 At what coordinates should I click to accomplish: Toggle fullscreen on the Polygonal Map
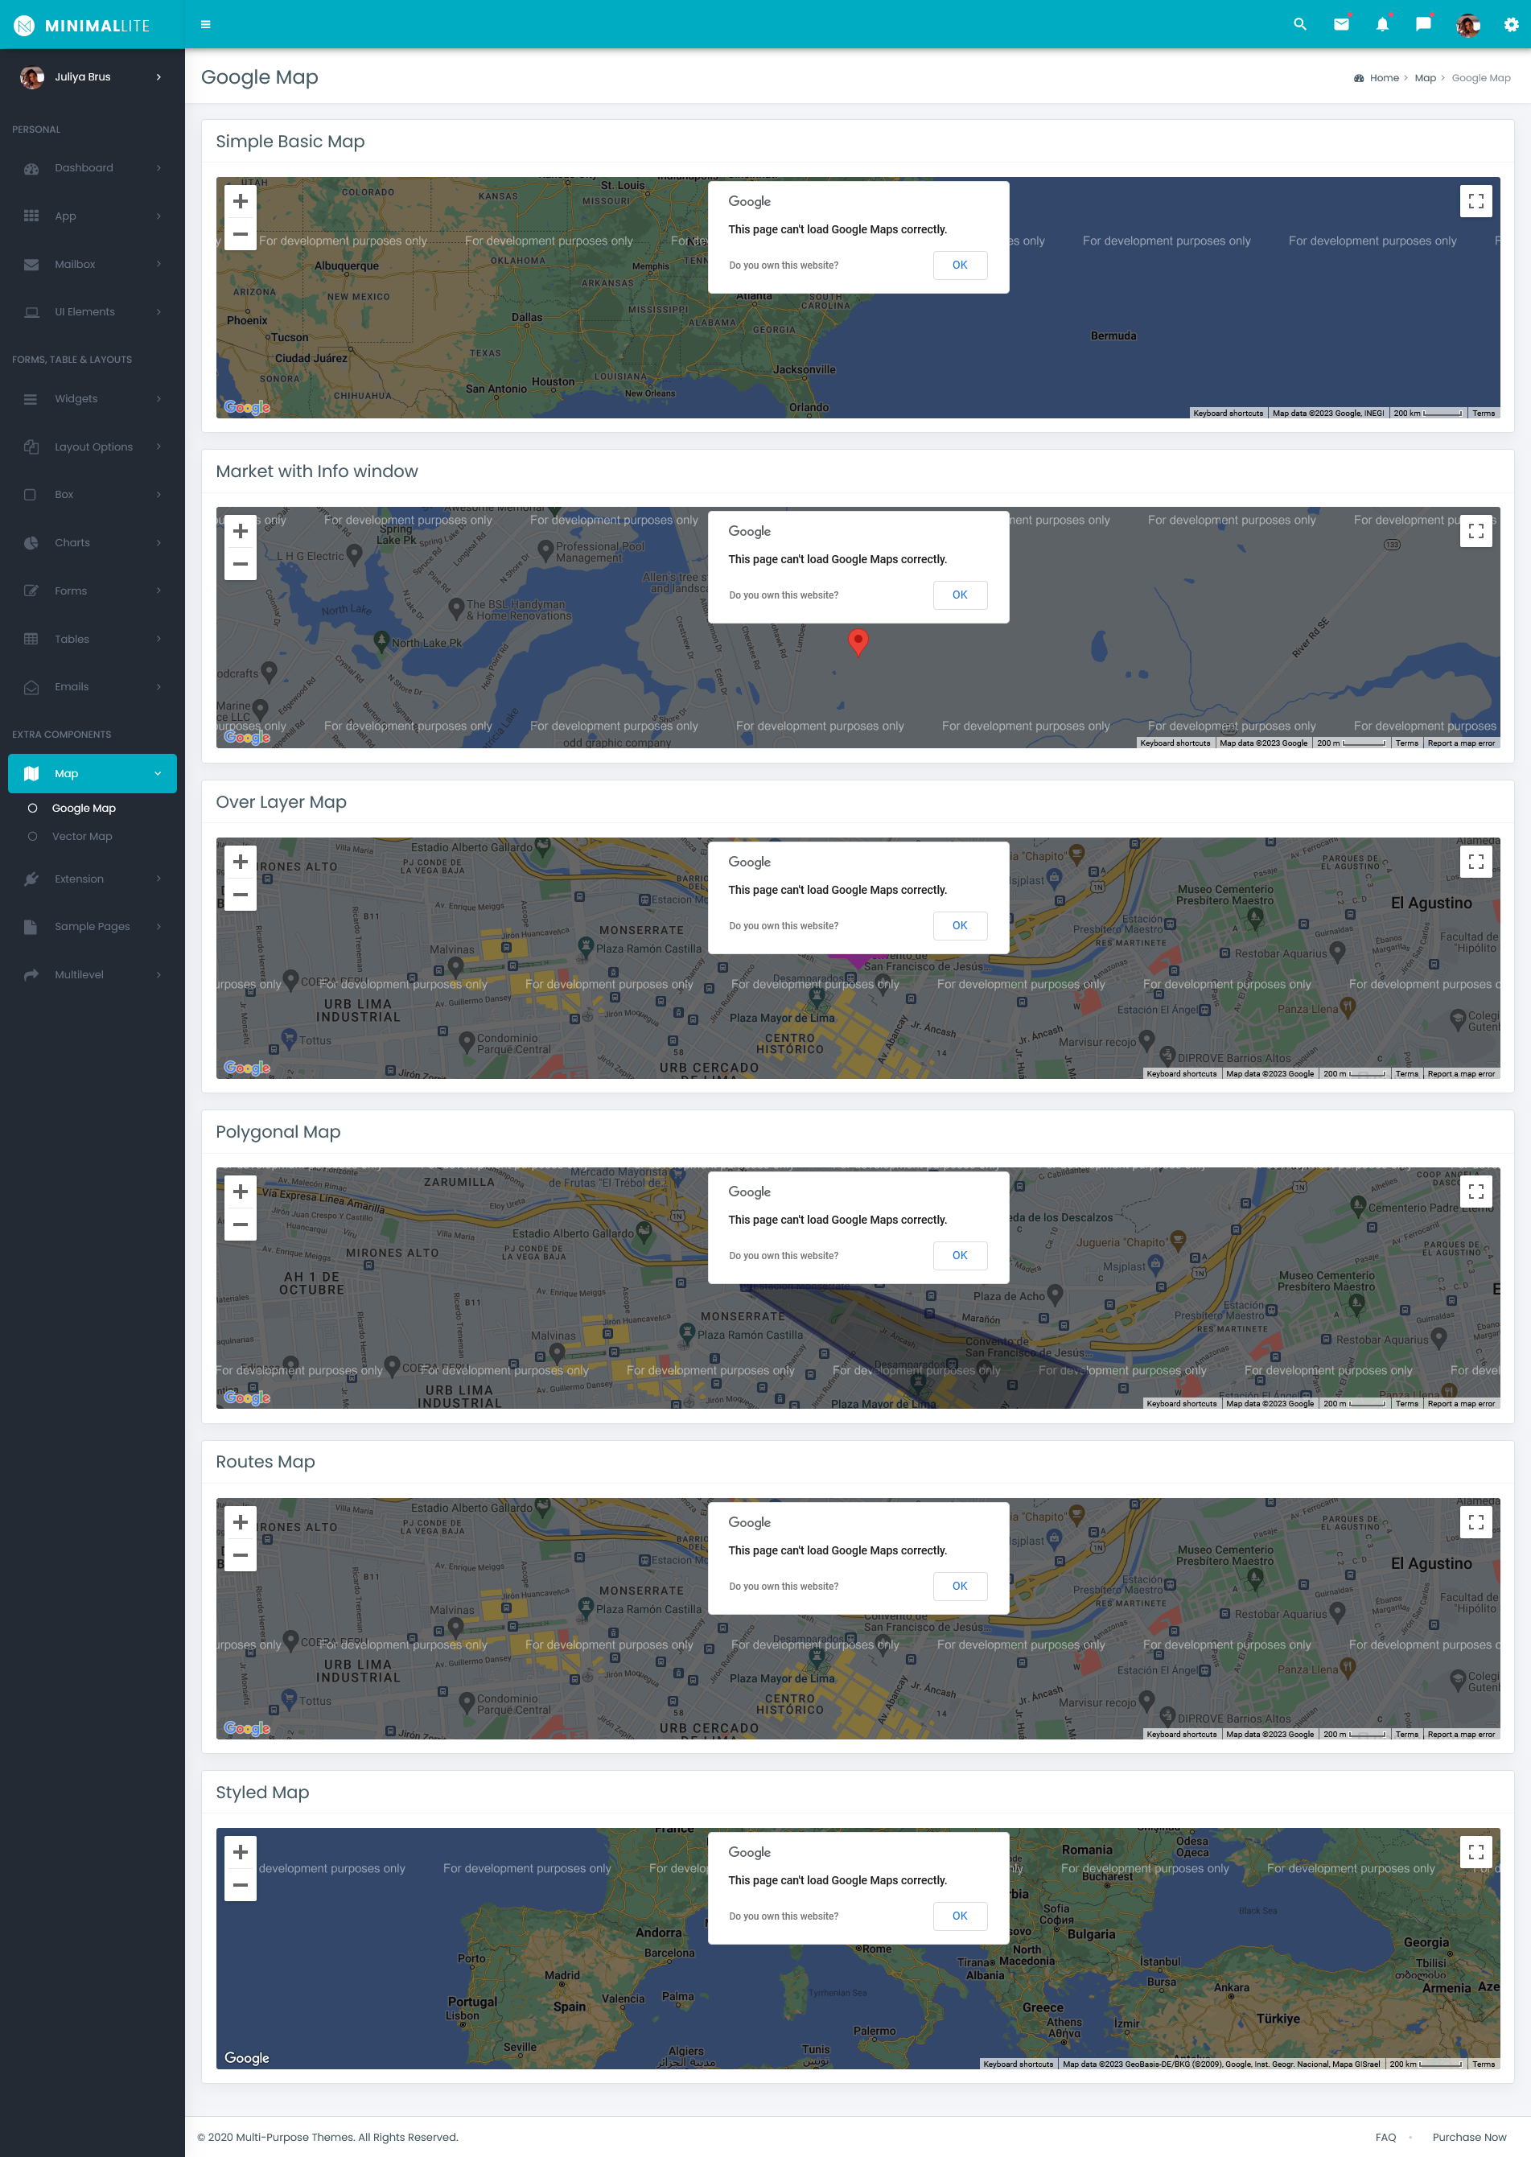coord(1475,1192)
